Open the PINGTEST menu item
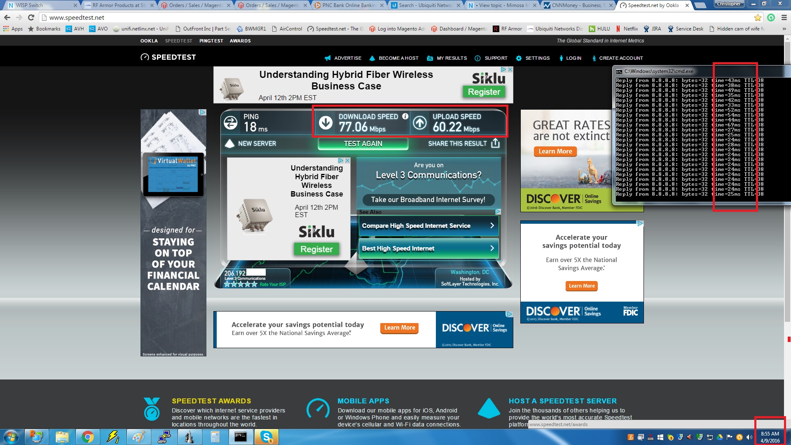 click(x=211, y=41)
